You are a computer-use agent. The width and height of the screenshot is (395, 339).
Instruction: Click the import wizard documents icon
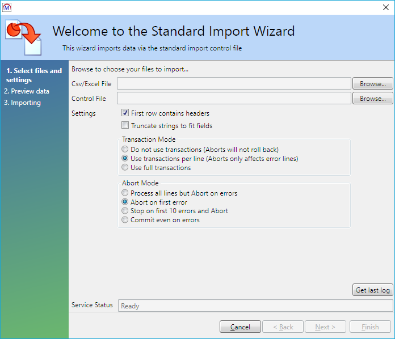[x=24, y=35]
